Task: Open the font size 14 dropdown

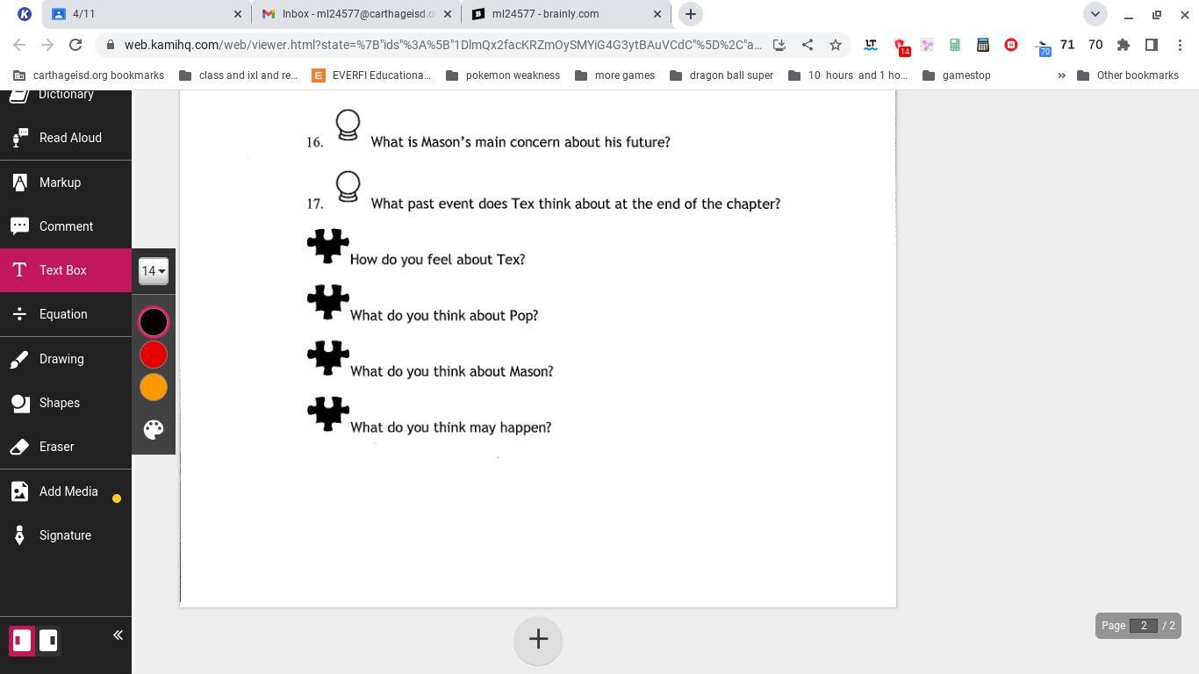Action: 154,271
